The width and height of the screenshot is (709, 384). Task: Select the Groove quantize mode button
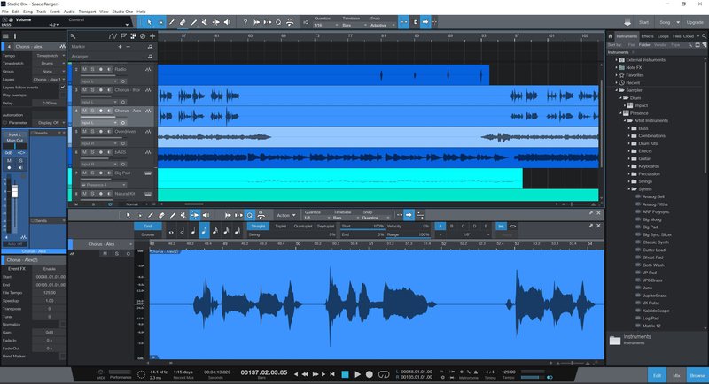tap(148, 234)
